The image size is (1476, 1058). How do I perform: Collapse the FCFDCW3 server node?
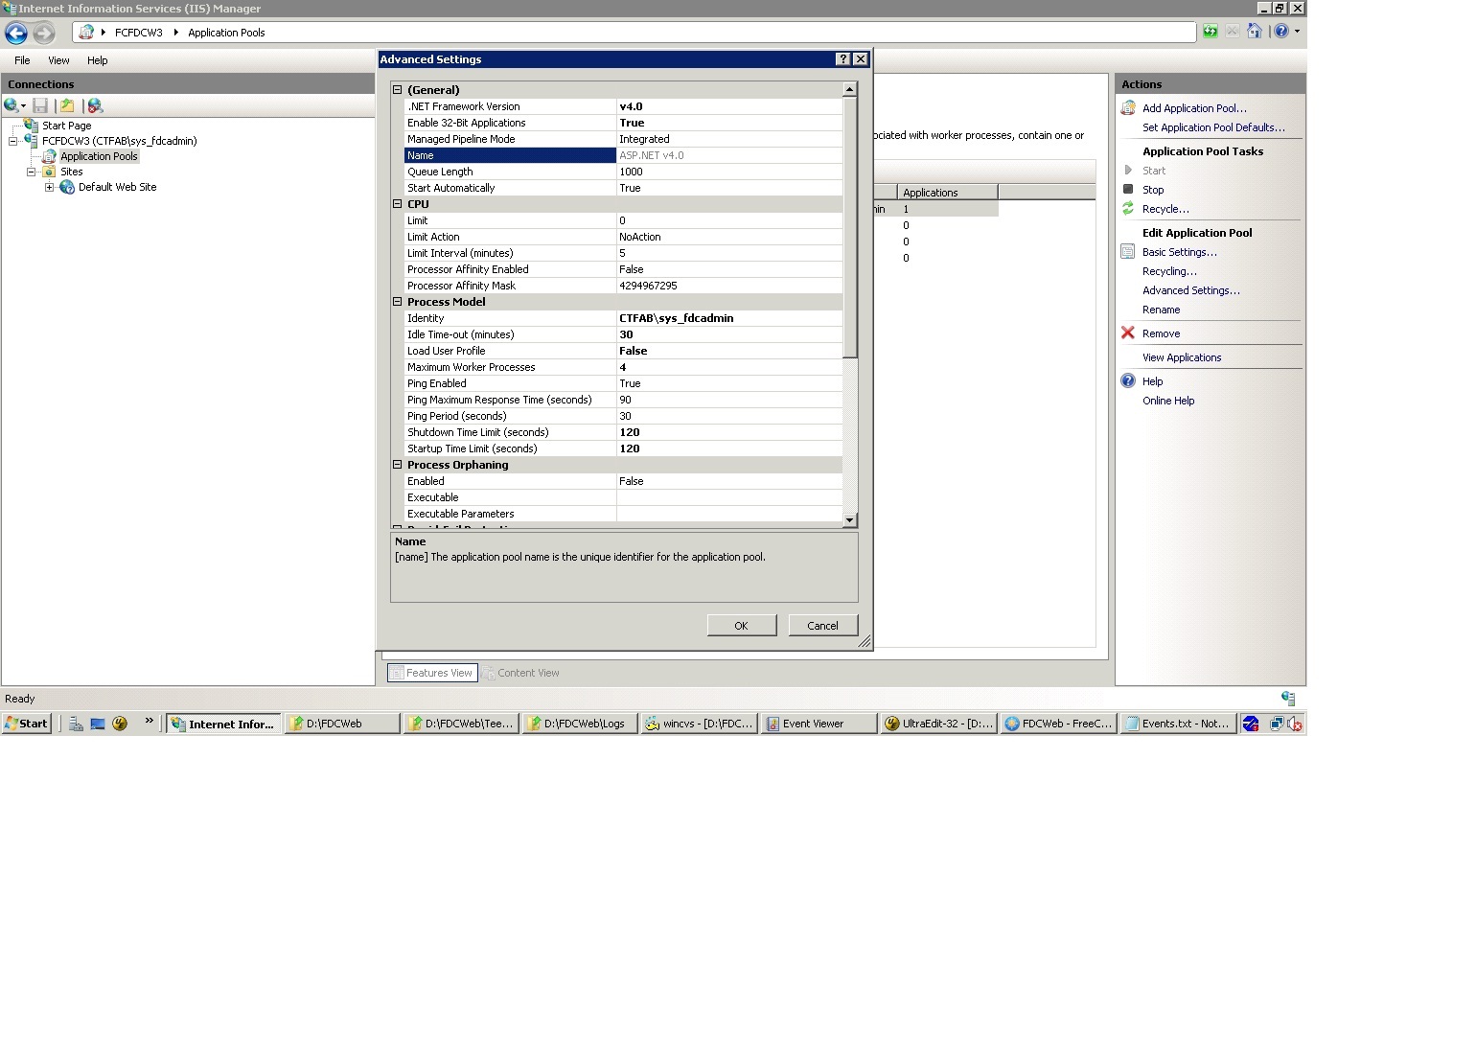click(x=13, y=141)
